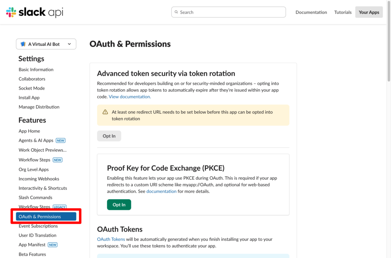Go to Tutorials in the top nav
The image size is (391, 258).
pyautogui.click(x=343, y=12)
